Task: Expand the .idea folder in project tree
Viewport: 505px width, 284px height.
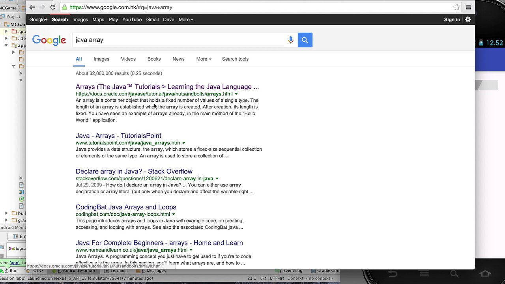Action: pos(6,38)
